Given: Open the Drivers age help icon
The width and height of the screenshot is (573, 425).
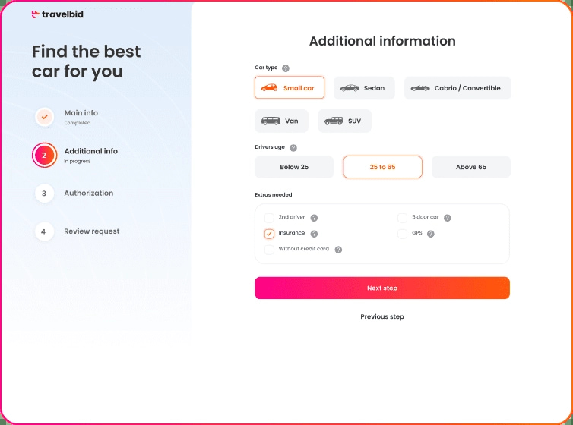Looking at the screenshot, I should (293, 148).
